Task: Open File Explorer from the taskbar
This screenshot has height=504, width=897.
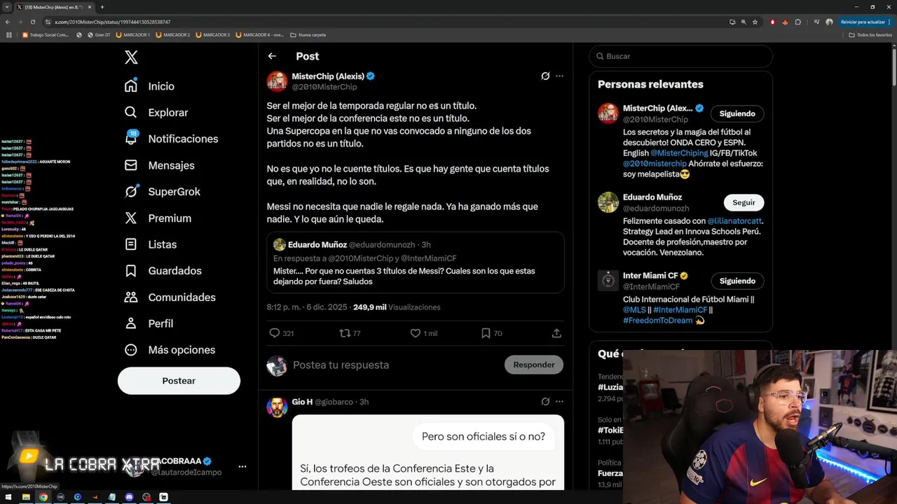Action: pyautogui.click(x=26, y=497)
